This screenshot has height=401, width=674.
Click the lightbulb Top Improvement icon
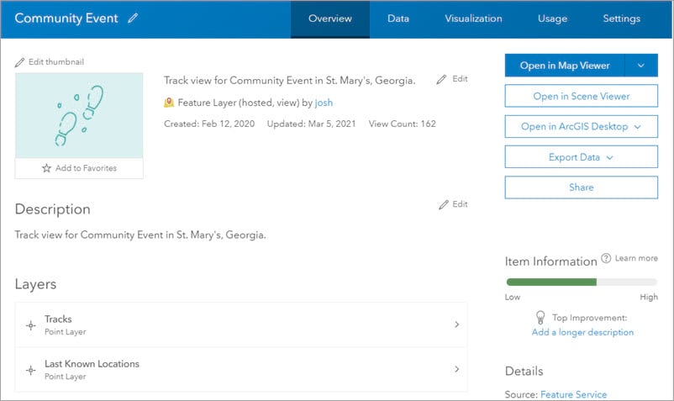pos(541,318)
